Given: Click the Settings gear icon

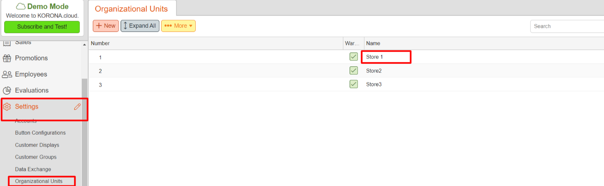Looking at the screenshot, I should 7,106.
